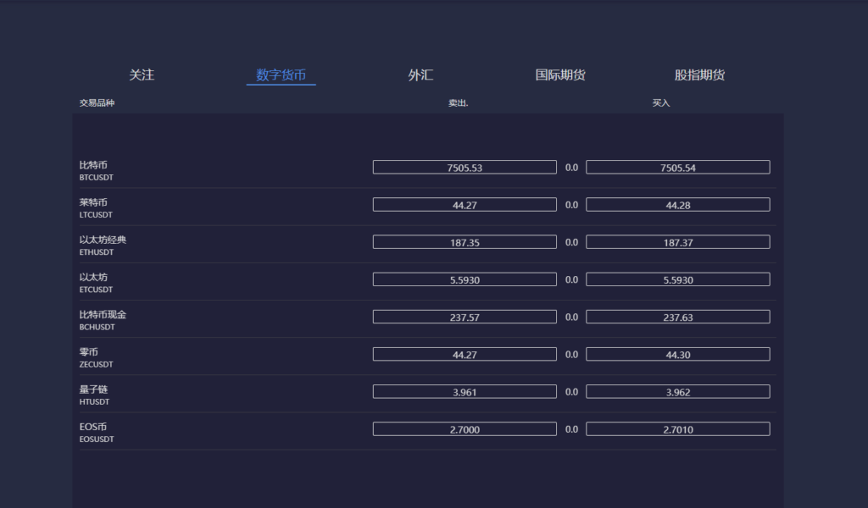Click the HTUSDT sell price 3.961

(465, 391)
